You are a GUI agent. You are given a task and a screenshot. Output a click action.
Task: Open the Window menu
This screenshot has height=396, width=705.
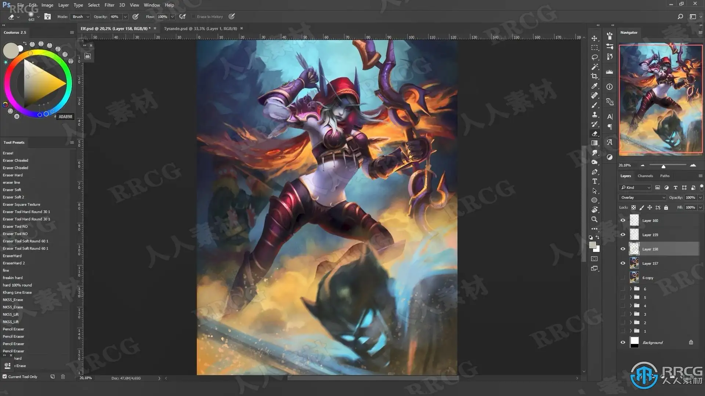point(152,5)
